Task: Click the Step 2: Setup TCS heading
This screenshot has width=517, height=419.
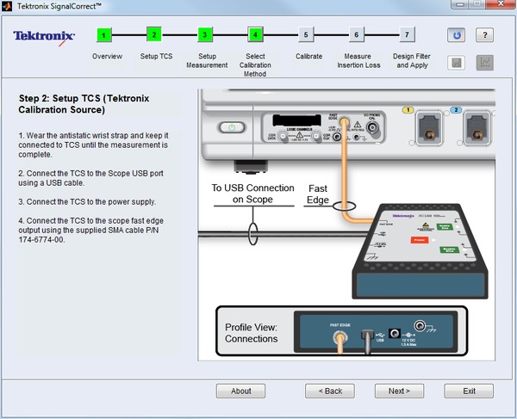Action: point(84,104)
